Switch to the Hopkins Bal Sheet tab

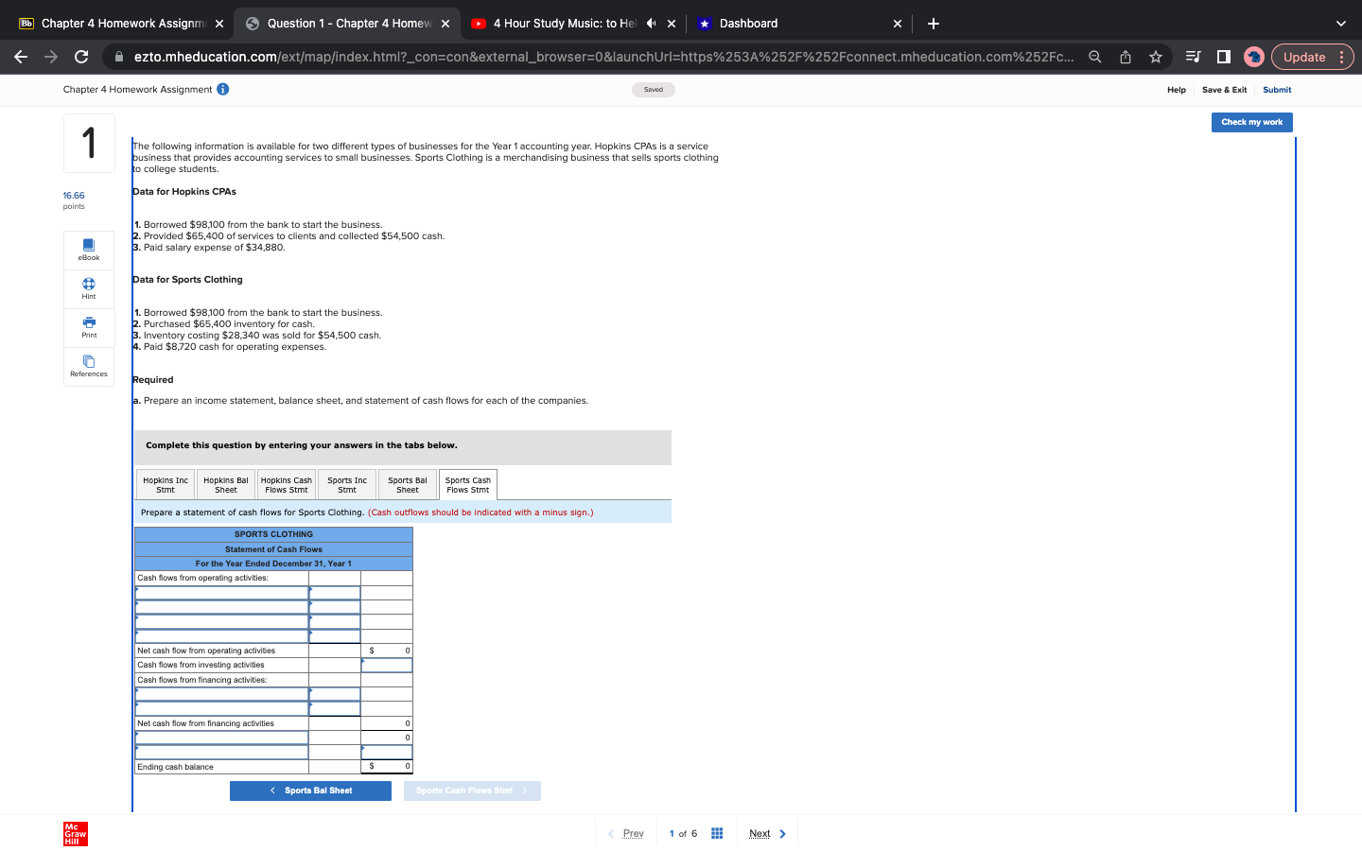click(226, 485)
